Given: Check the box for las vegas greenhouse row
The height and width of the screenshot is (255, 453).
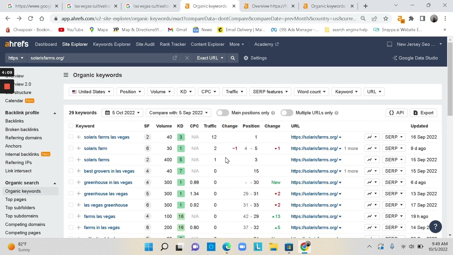Looking at the screenshot, I should coord(71,205).
